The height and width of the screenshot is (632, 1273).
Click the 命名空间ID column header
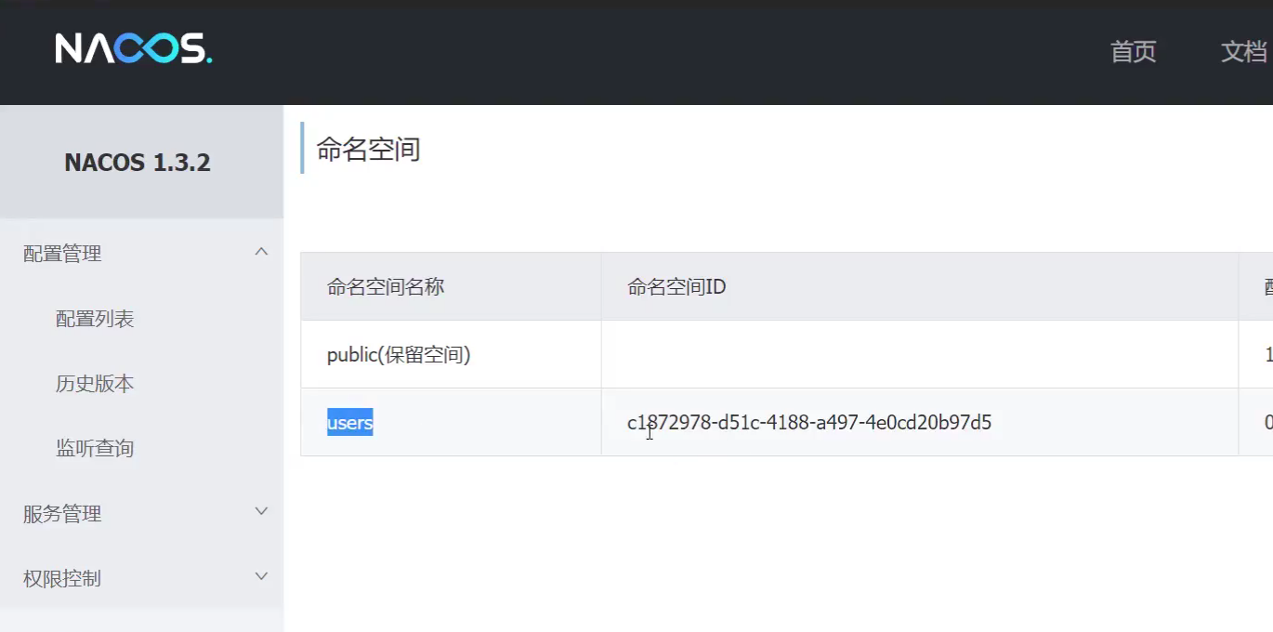[676, 287]
